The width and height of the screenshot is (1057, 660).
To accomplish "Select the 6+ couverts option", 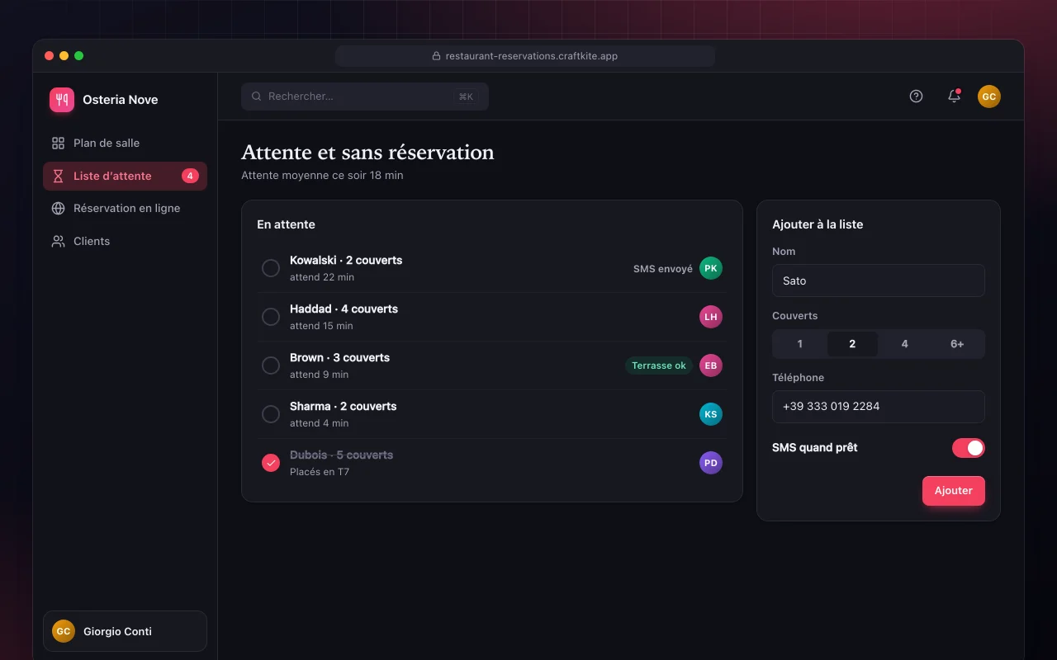I will click(x=957, y=344).
